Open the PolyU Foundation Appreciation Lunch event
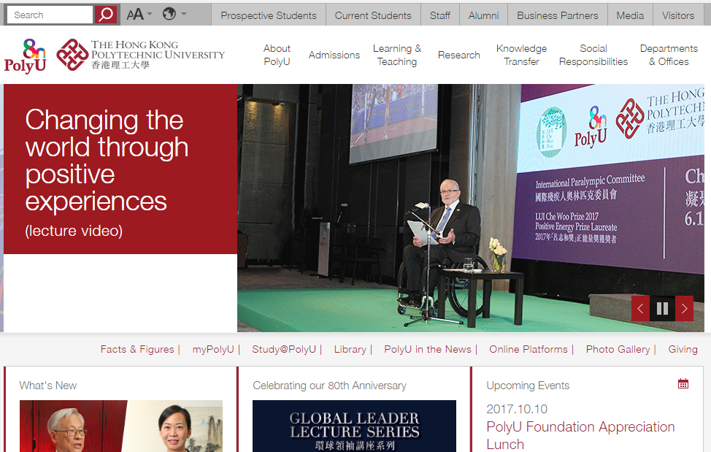The image size is (711, 452). 580,435
